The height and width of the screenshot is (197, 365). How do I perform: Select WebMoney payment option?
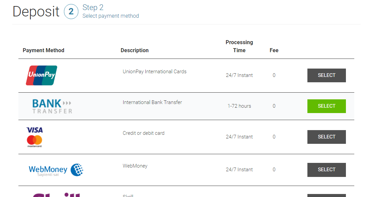[x=326, y=170]
